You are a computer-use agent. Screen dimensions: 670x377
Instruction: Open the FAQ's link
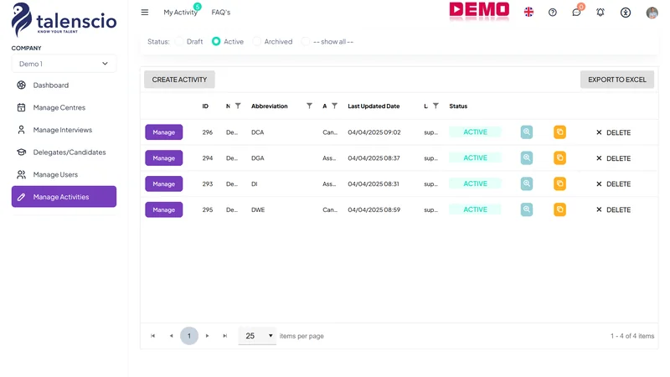pyautogui.click(x=221, y=13)
